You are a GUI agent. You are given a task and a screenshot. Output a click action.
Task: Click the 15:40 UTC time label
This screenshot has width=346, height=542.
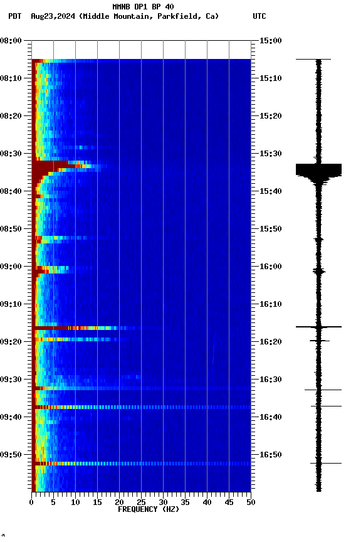(x=271, y=191)
